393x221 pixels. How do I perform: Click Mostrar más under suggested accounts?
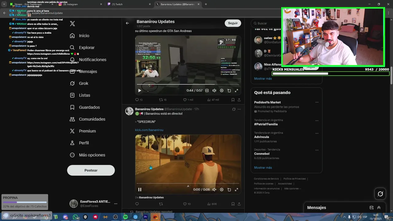[x=263, y=79]
